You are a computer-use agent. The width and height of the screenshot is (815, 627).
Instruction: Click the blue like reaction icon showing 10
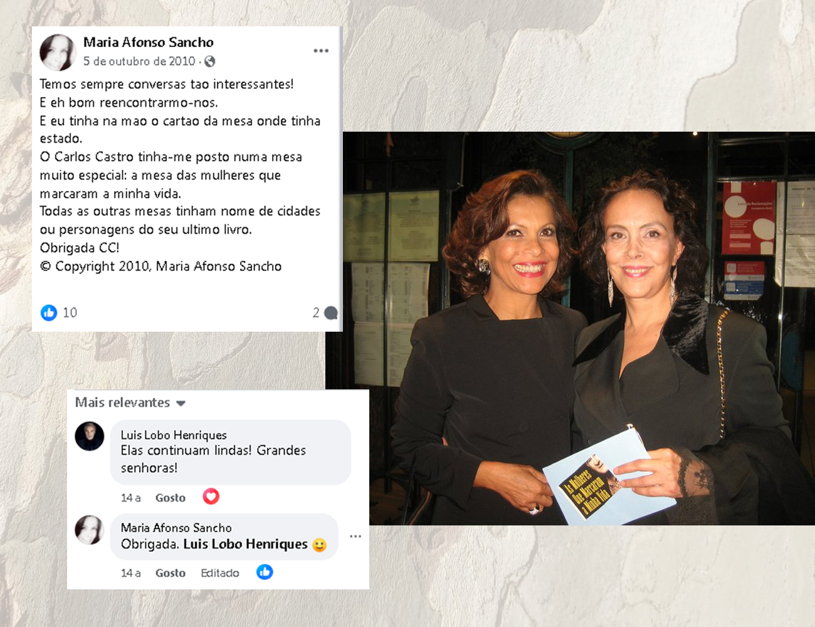pyautogui.click(x=49, y=312)
